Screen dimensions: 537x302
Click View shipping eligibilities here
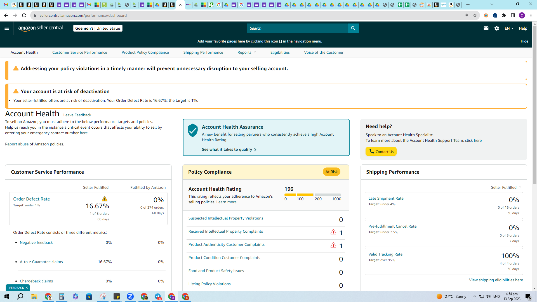point(496,280)
